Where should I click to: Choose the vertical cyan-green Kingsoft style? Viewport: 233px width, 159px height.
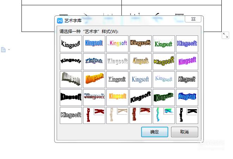164,115
